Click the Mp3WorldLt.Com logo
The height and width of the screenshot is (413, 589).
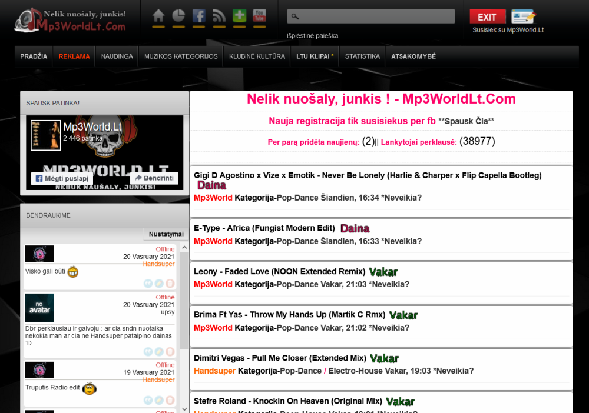tap(70, 20)
